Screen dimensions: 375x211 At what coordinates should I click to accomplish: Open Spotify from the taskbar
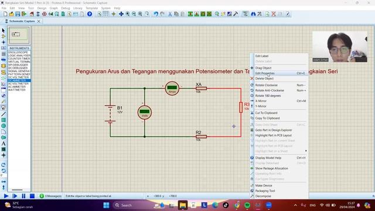247,205
